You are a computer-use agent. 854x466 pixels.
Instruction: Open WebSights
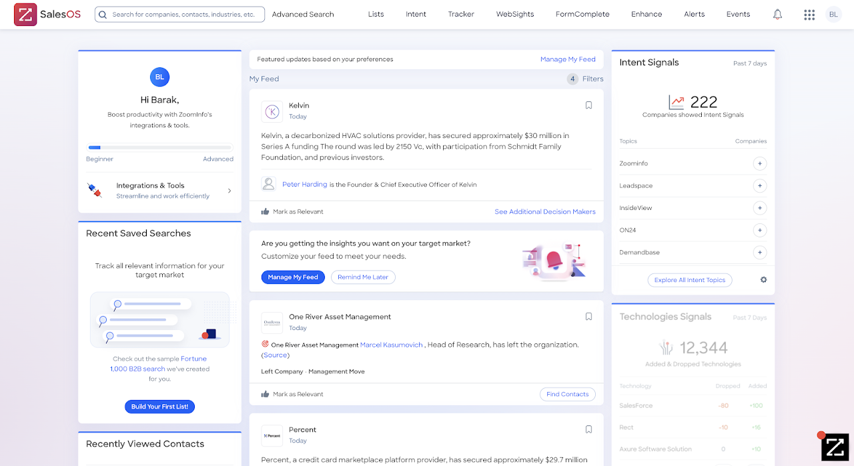coord(515,14)
